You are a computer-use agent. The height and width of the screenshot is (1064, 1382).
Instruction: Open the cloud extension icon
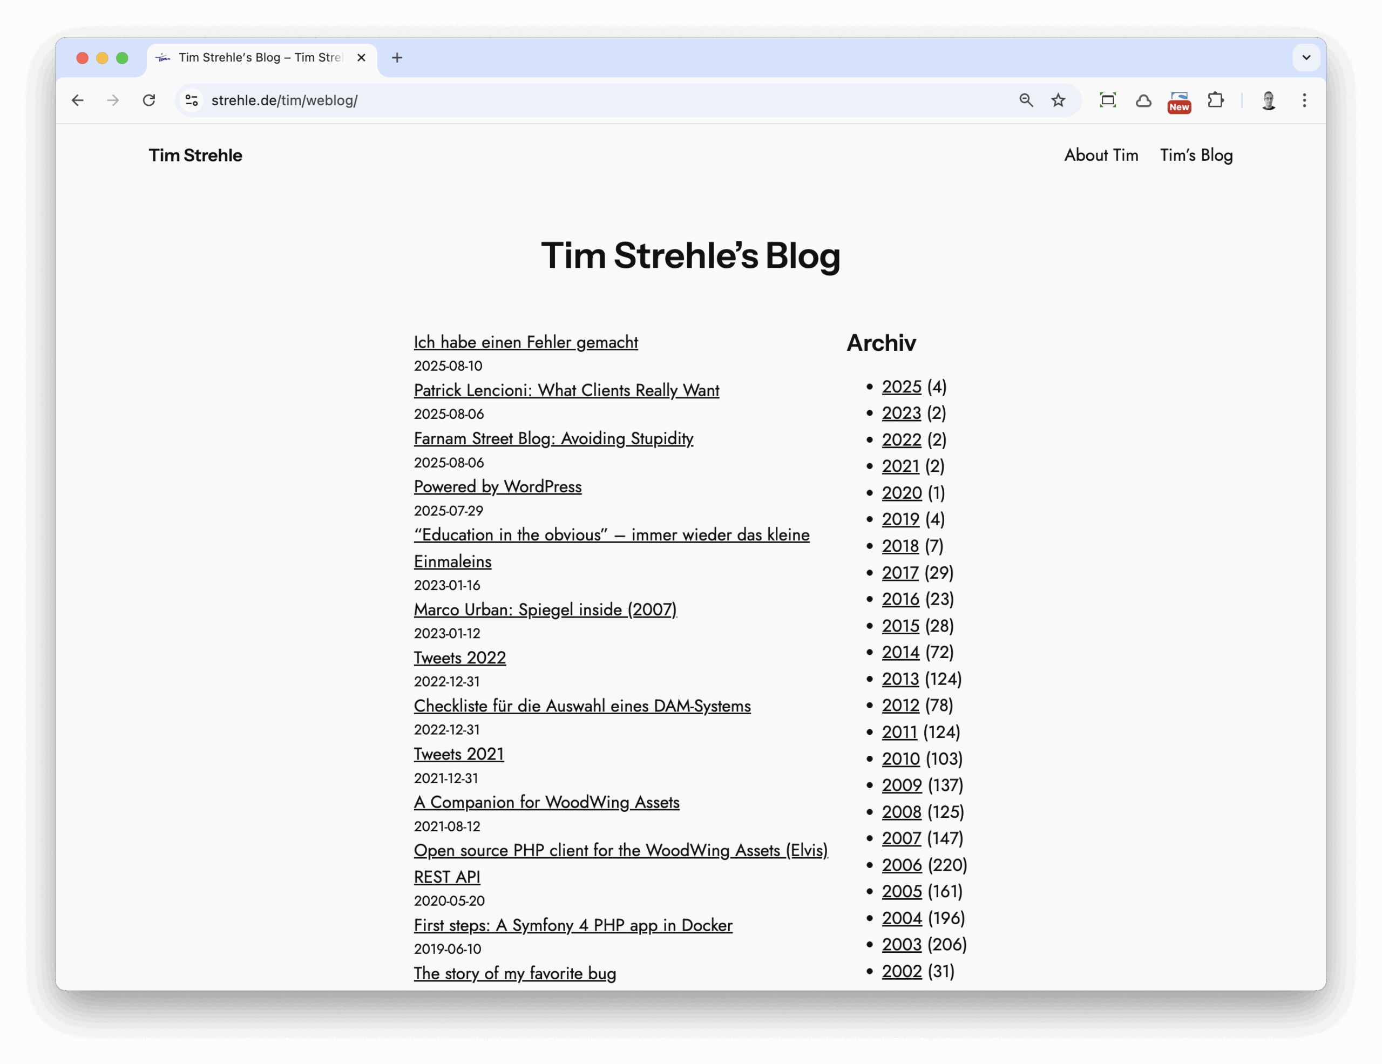click(1143, 100)
